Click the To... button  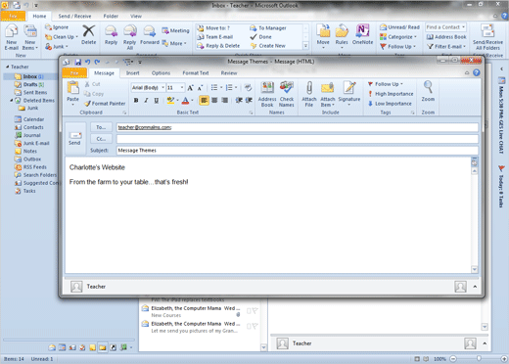(101, 127)
